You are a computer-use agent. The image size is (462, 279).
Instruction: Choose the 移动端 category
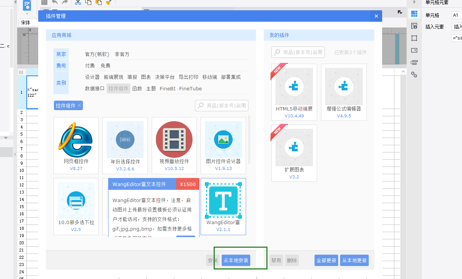coord(210,77)
